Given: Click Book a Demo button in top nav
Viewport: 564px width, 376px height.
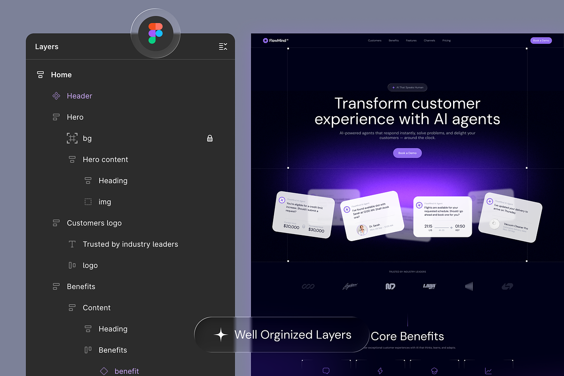Looking at the screenshot, I should pos(541,40).
